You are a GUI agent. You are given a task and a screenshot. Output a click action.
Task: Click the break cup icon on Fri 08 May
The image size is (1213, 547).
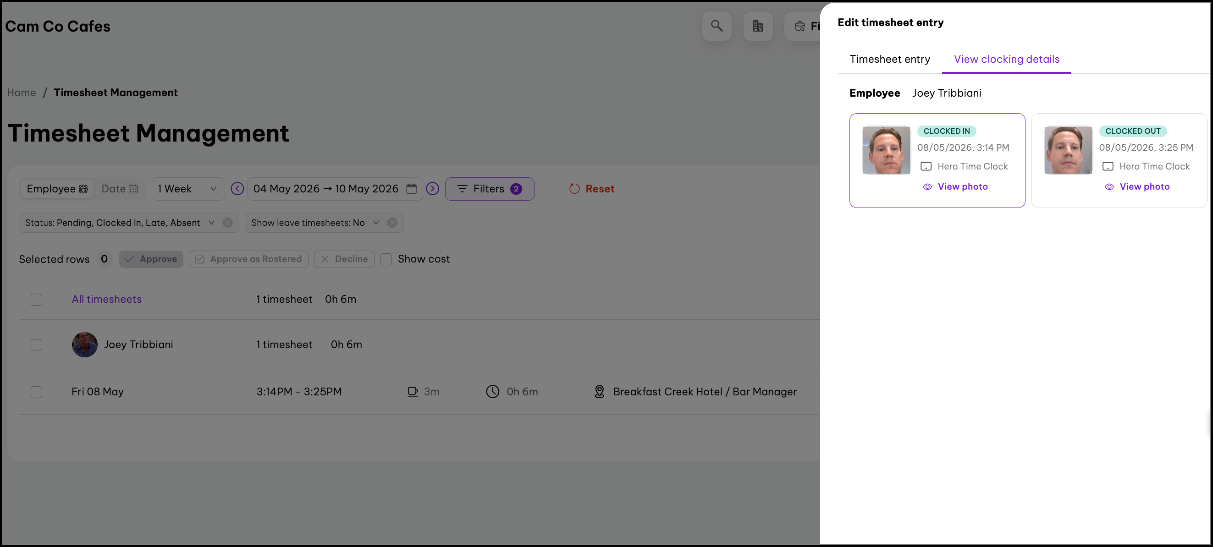coord(413,392)
